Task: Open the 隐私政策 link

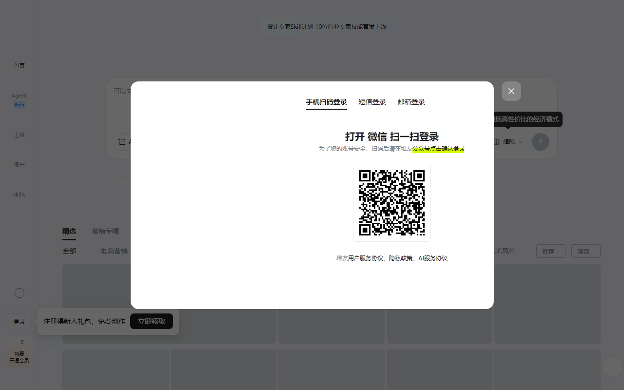Action: point(401,258)
